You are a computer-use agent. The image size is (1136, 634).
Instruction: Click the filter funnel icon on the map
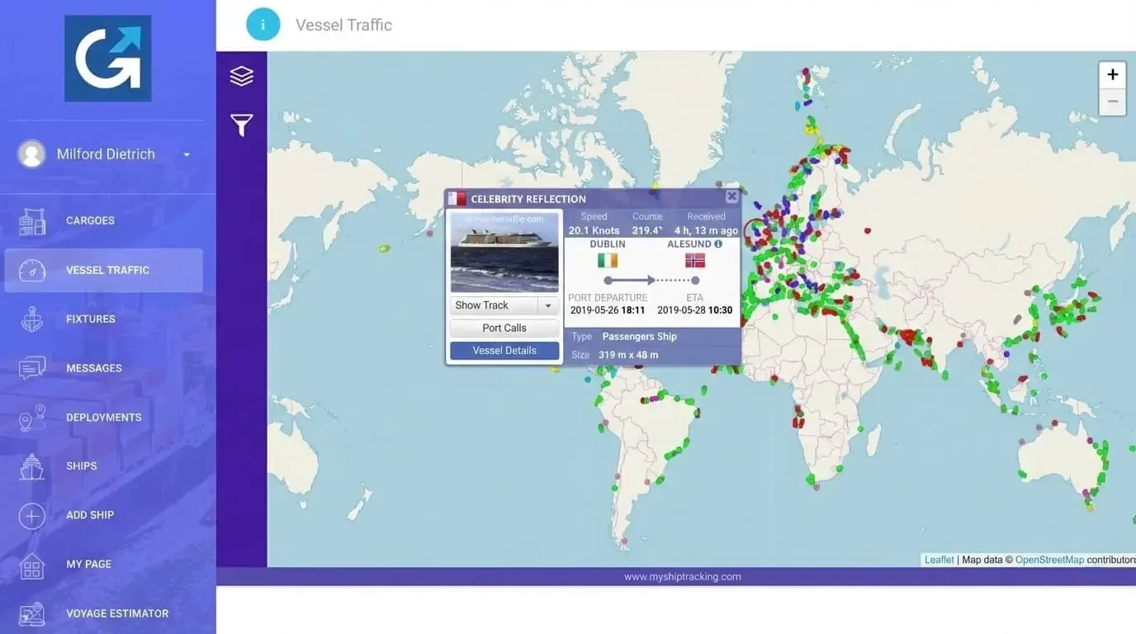tap(241, 125)
